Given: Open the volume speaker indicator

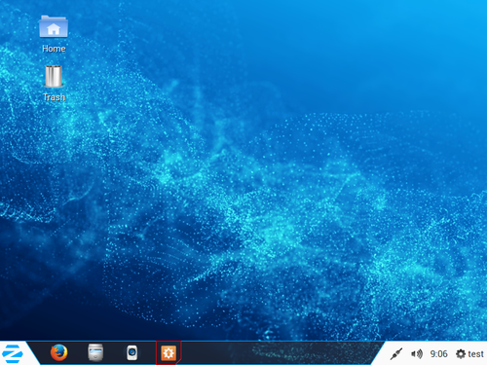Looking at the screenshot, I should pyautogui.click(x=417, y=354).
